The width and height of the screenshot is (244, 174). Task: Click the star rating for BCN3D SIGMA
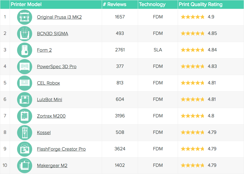tap(193, 33)
